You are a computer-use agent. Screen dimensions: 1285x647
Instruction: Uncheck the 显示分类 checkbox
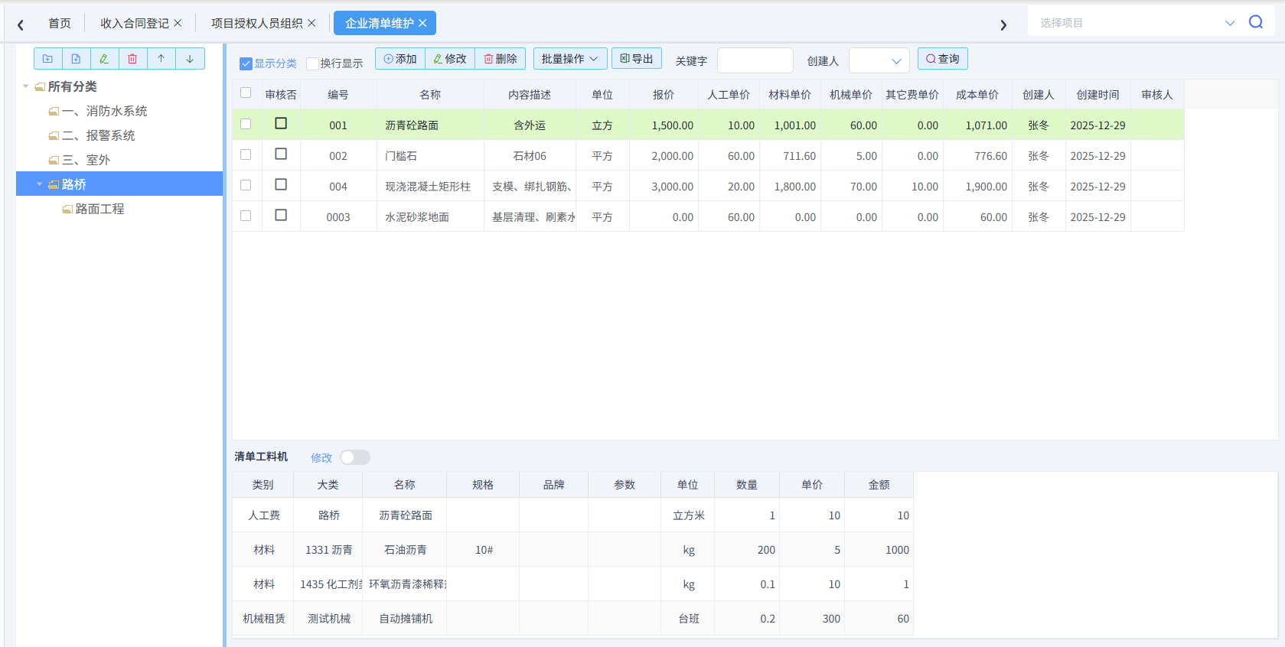(x=246, y=63)
